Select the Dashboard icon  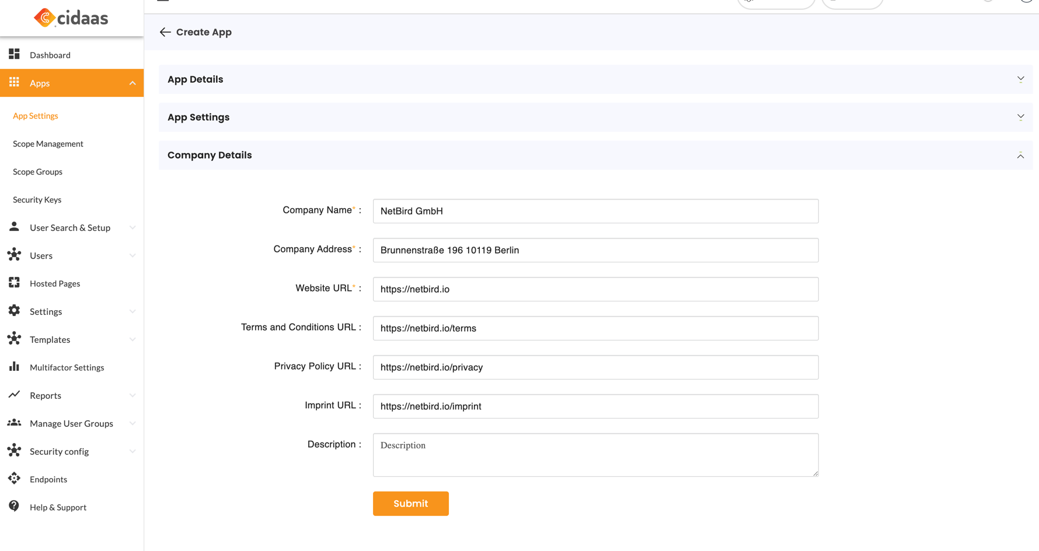15,54
